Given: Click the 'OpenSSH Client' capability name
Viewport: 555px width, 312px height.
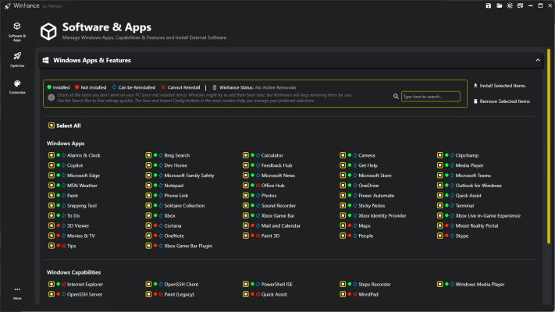Looking at the screenshot, I should point(181,284).
